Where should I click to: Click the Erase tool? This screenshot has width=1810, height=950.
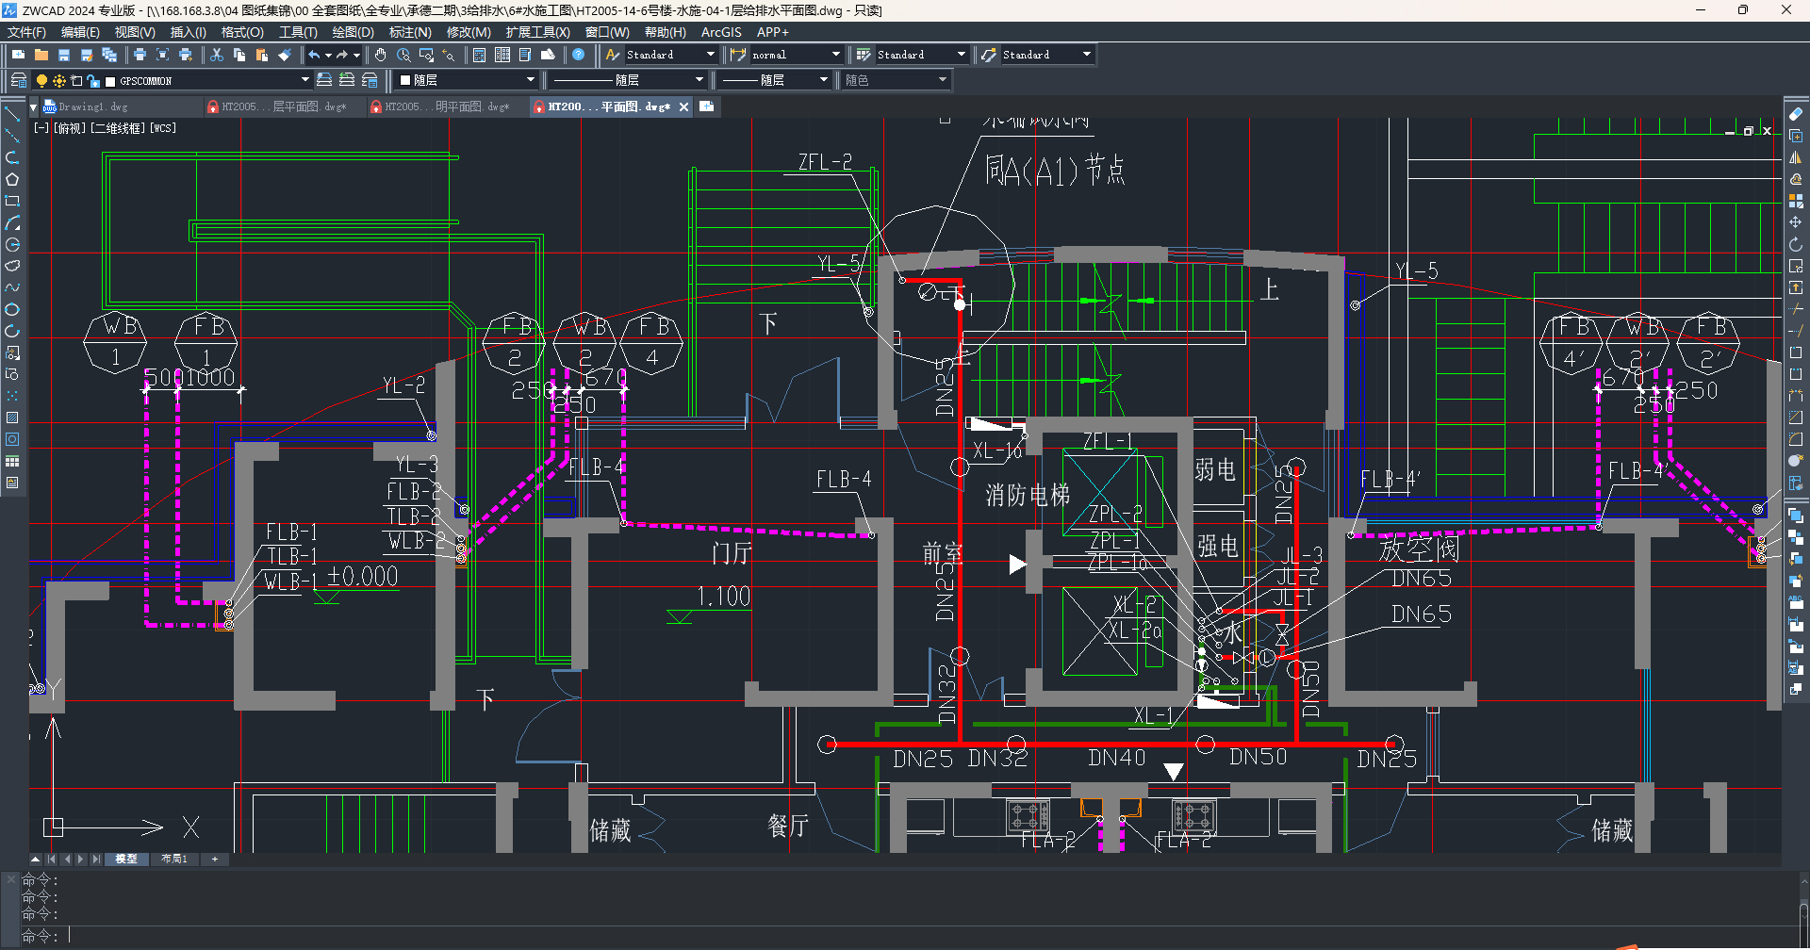[1795, 114]
